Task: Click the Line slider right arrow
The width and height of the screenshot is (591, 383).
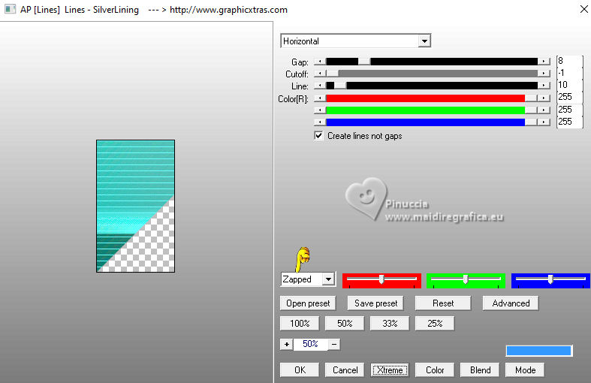Action: [544, 86]
